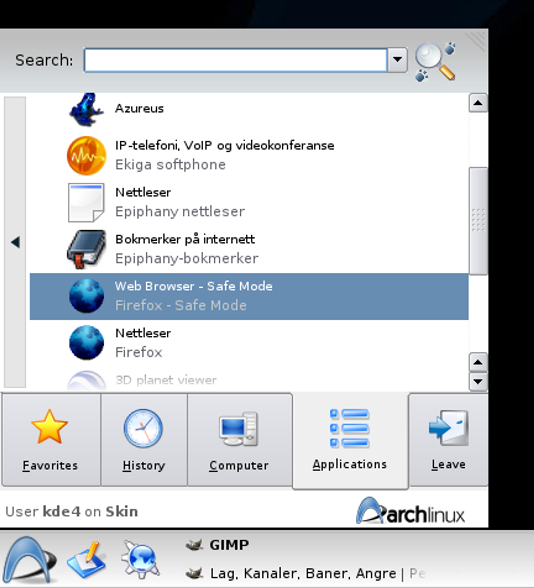
Task: Click the lower scroll-up arrow button
Action: click(x=478, y=362)
